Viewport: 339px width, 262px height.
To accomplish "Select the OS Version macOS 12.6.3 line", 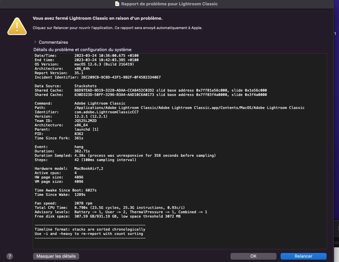I will [x=84, y=64].
